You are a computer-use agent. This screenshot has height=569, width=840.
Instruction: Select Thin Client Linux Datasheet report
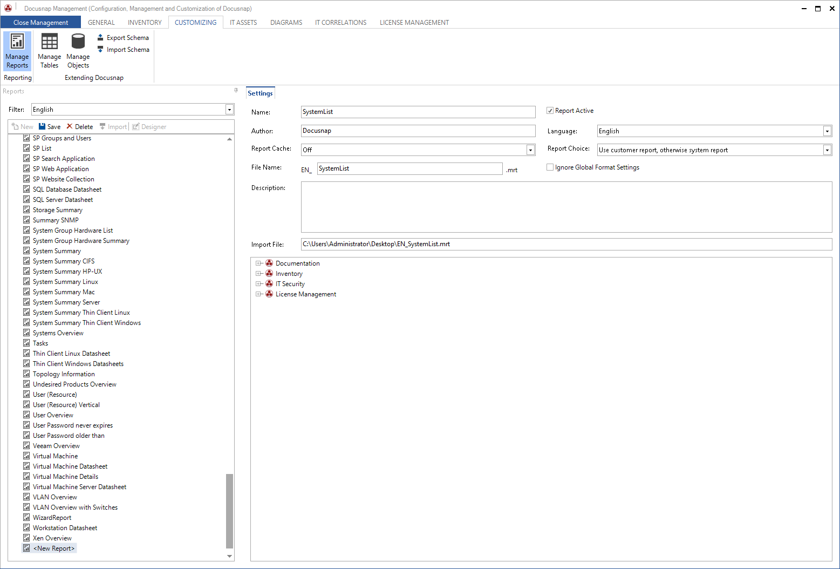[x=71, y=353]
